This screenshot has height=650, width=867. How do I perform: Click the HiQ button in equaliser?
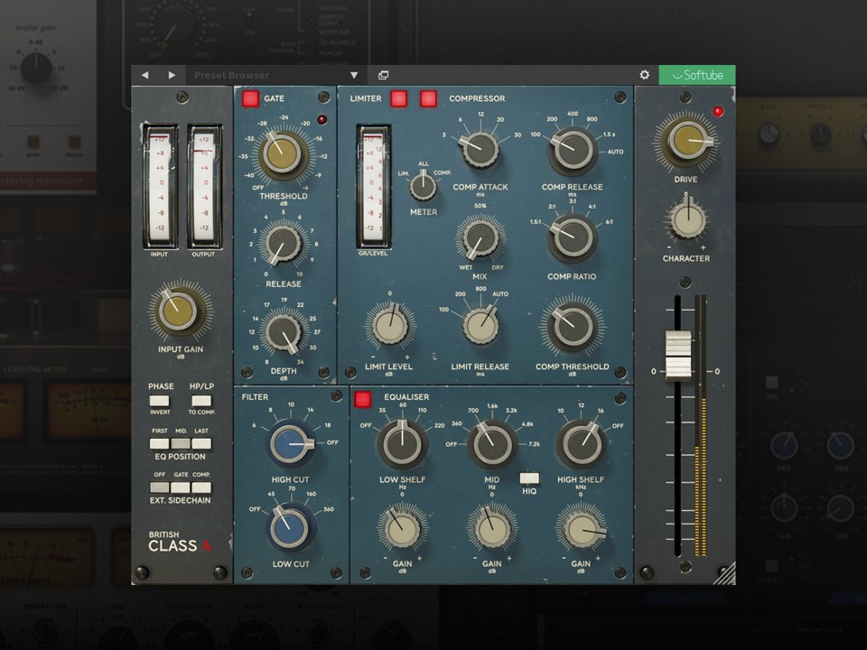point(529,478)
